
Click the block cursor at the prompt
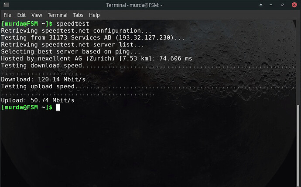tap(58, 107)
